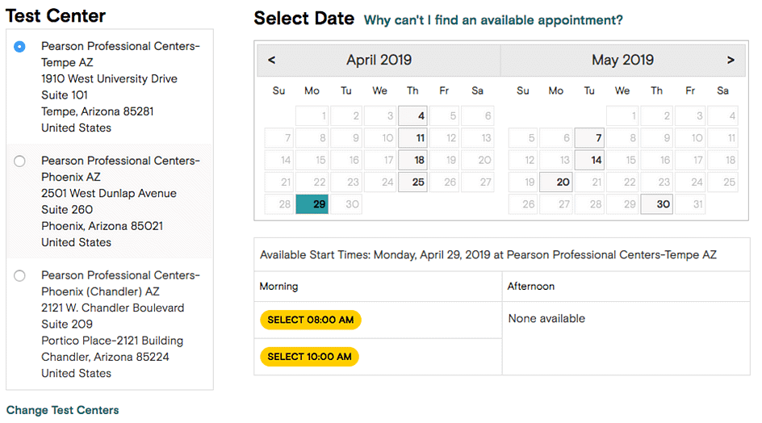Click 'Tempe, Arizona 85281' text

click(x=97, y=111)
